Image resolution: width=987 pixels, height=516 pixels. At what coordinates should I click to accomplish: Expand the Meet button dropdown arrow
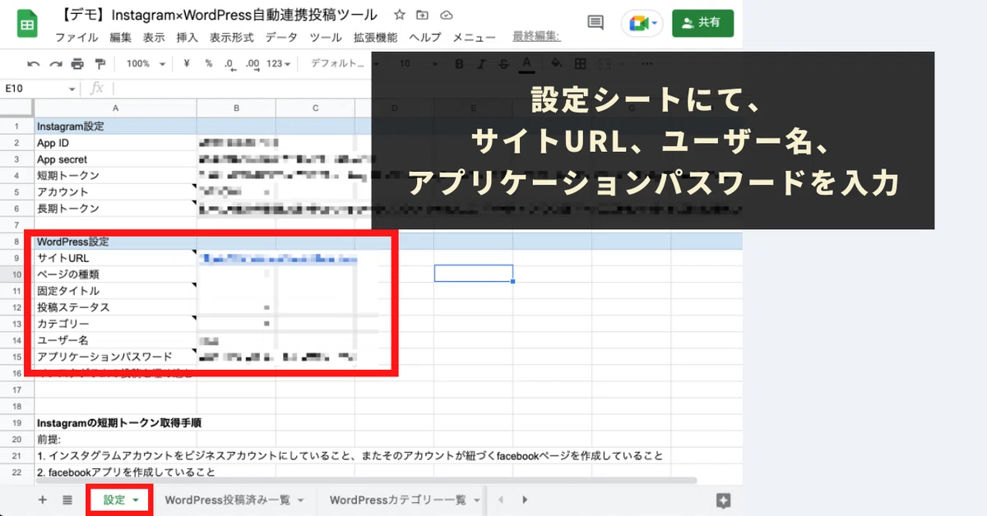655,24
